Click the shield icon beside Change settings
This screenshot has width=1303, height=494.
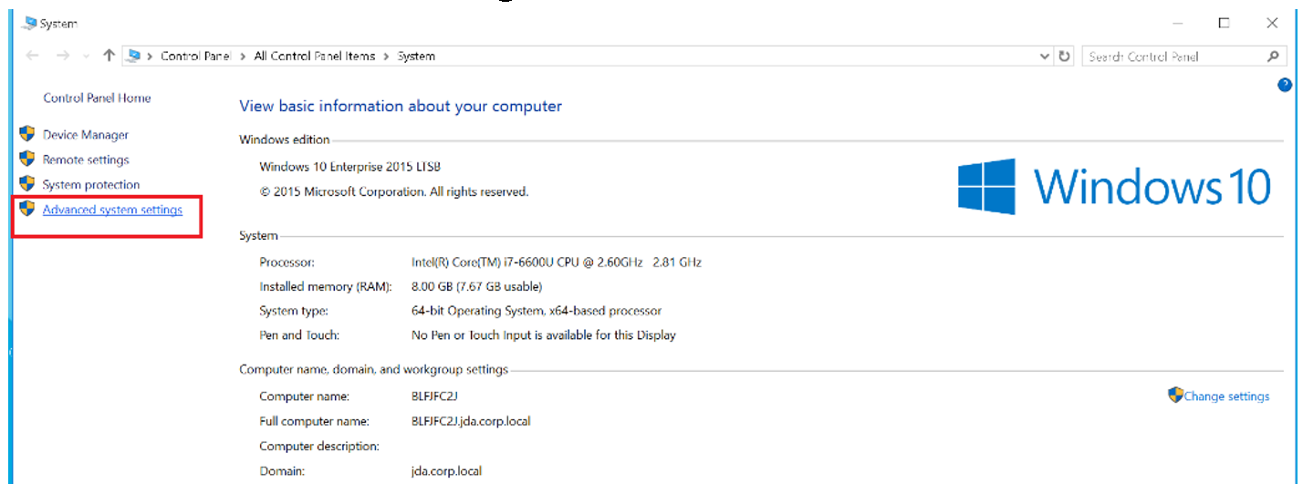click(x=1175, y=396)
